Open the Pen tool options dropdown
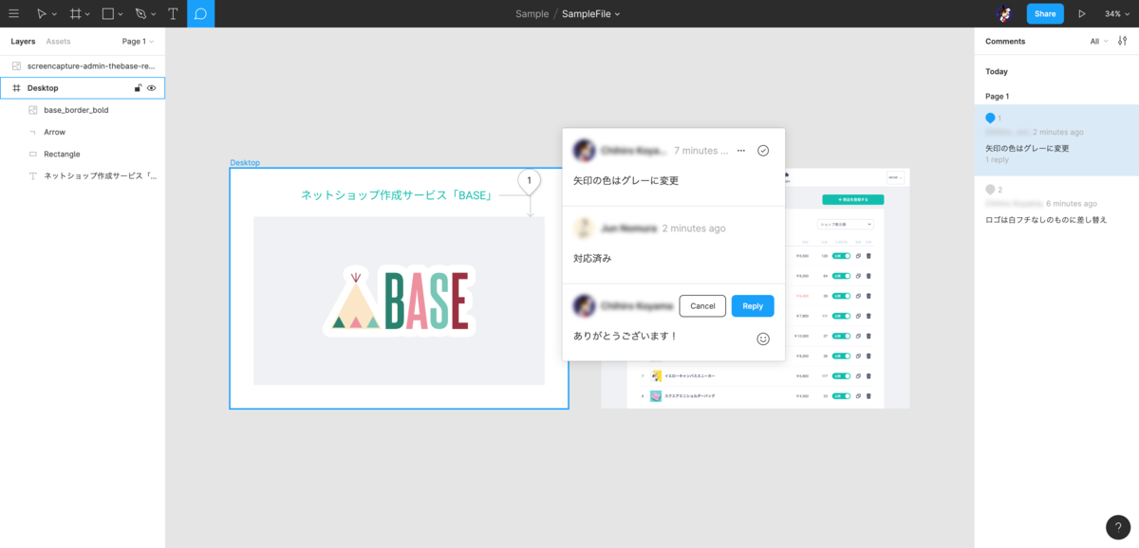 pos(155,14)
